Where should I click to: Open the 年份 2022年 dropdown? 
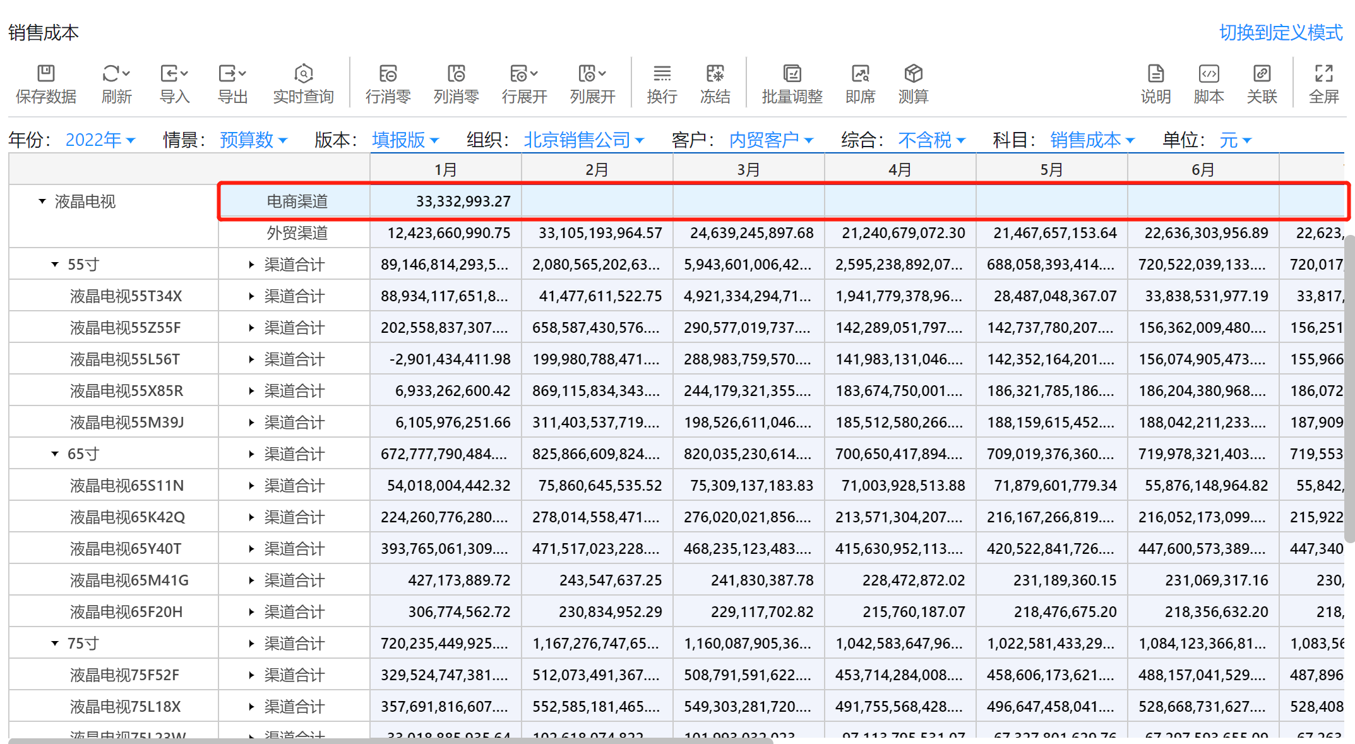pyautogui.click(x=100, y=140)
